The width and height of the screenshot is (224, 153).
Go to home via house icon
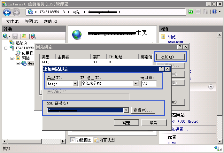205,11
